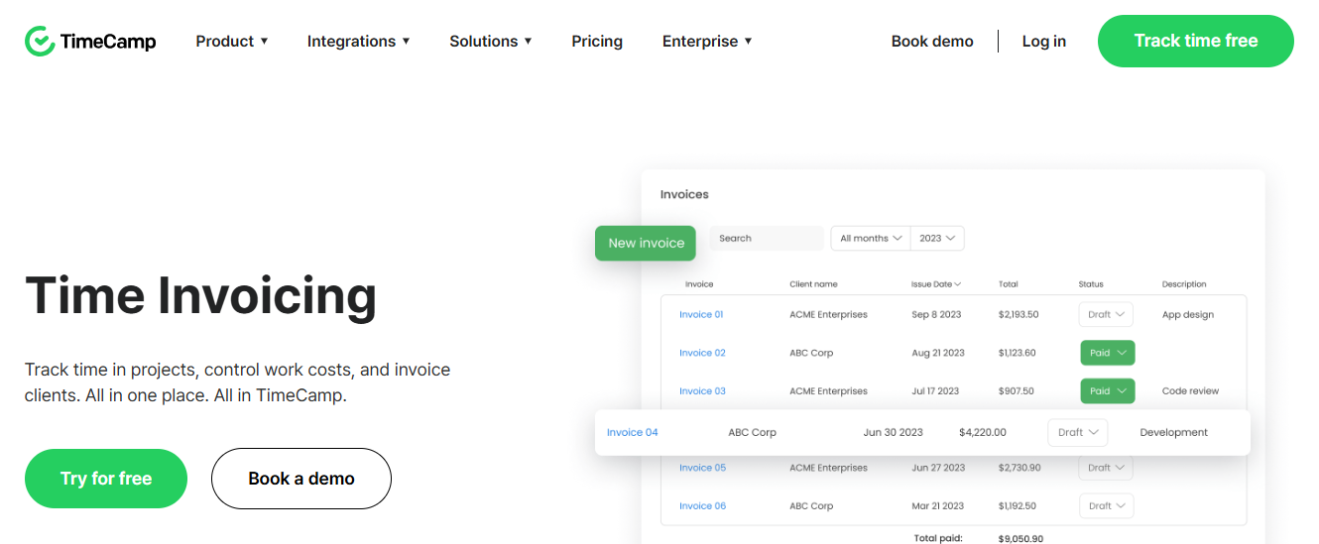Click the New invoice button

coord(647,243)
